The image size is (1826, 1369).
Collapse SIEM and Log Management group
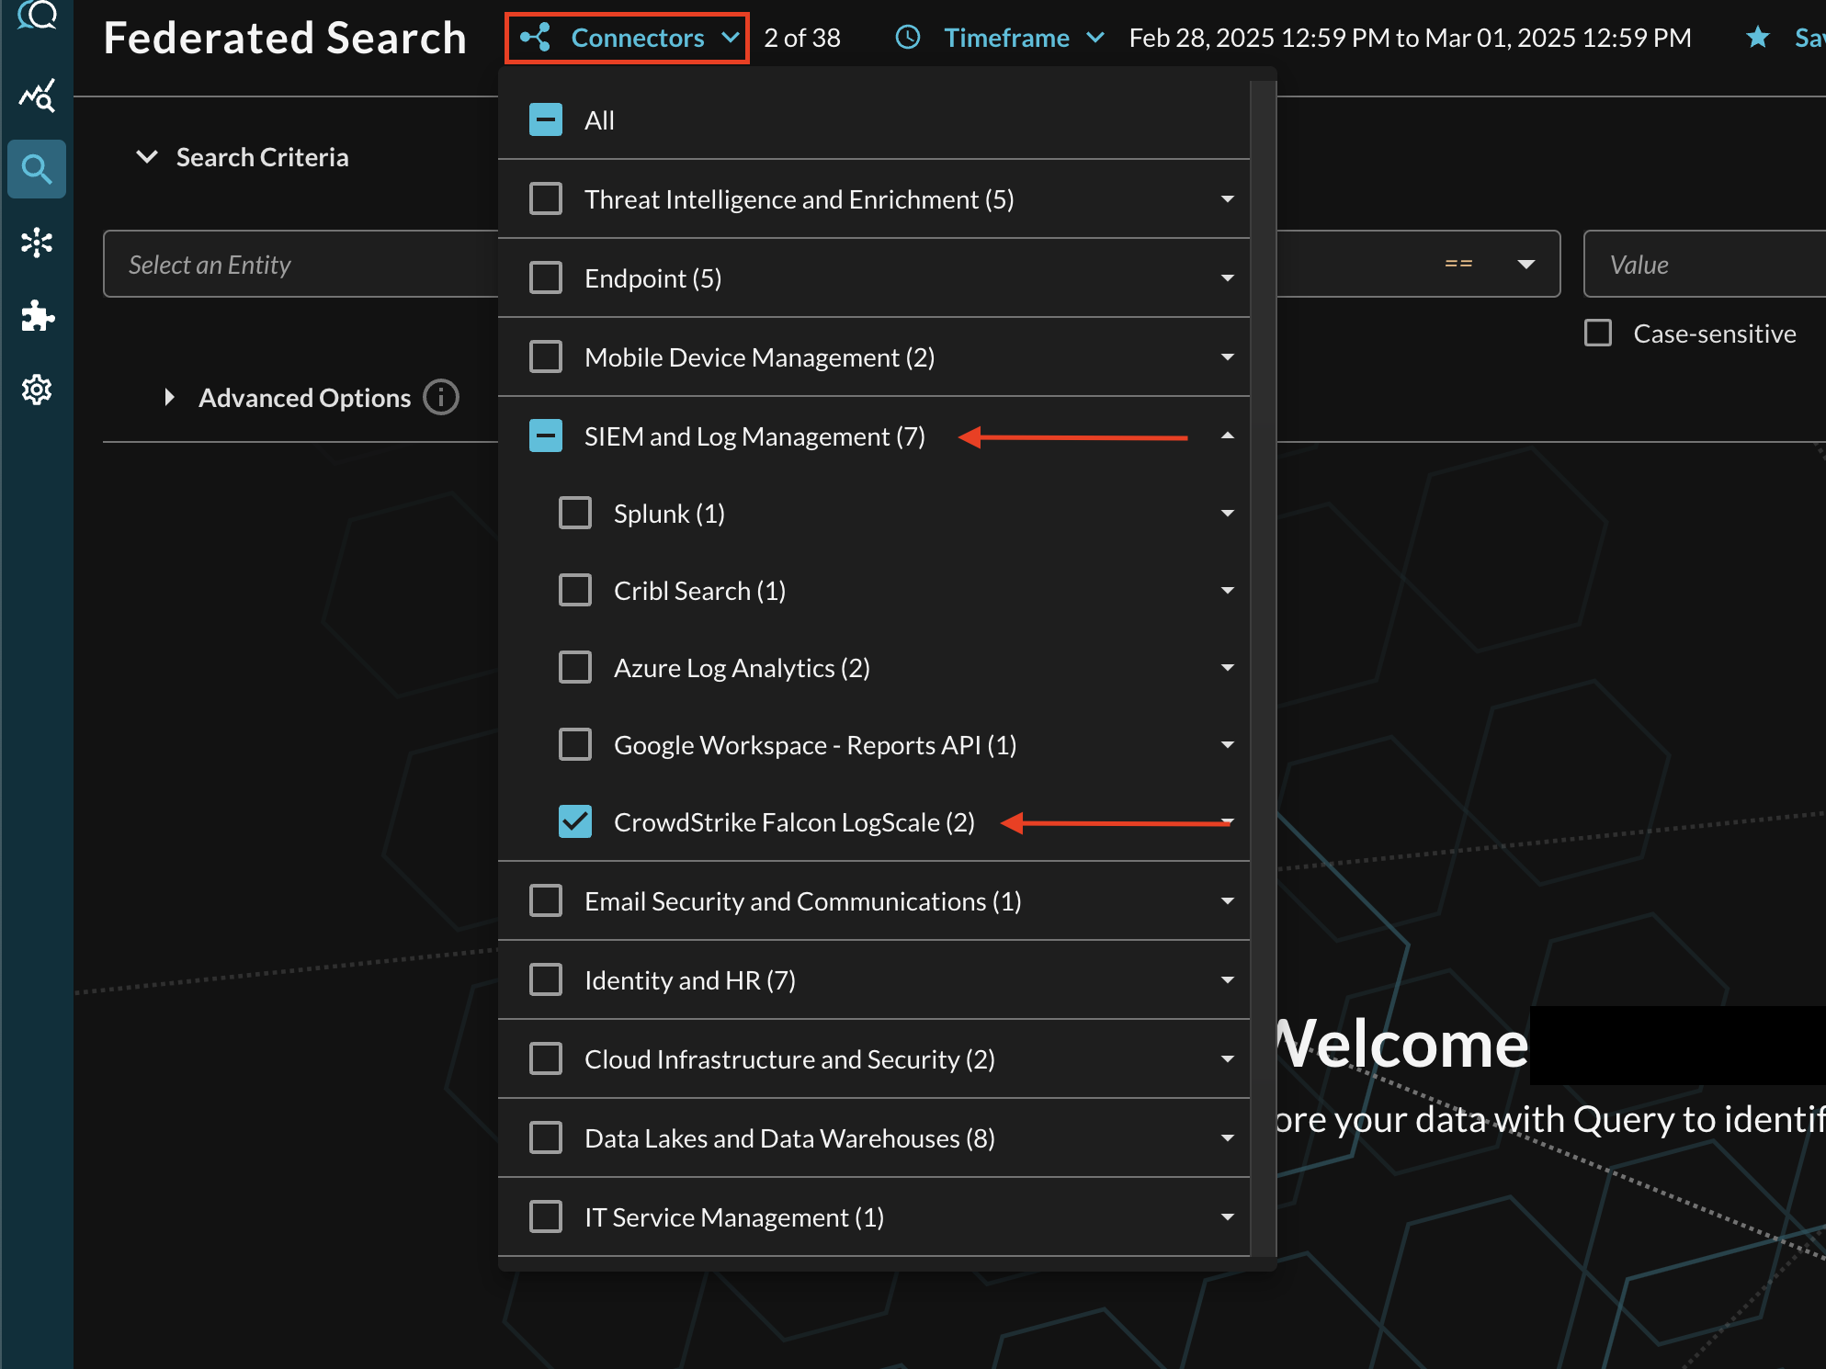pos(1227,436)
